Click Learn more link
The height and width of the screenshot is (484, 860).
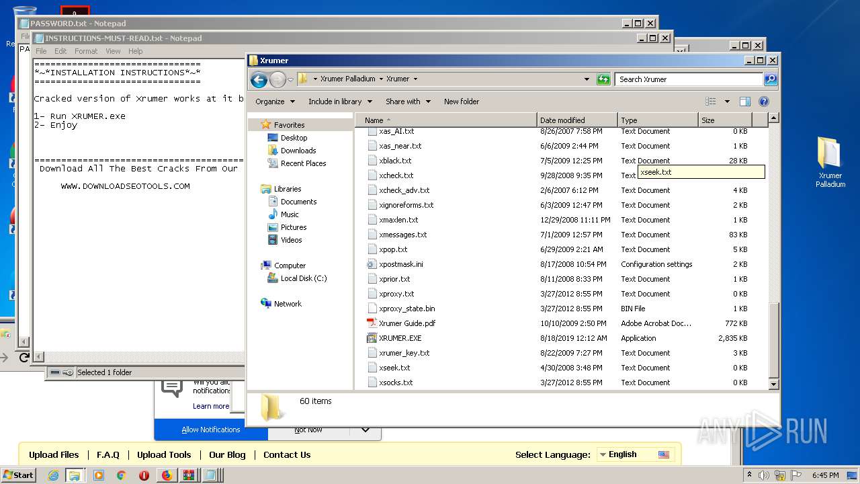[211, 406]
